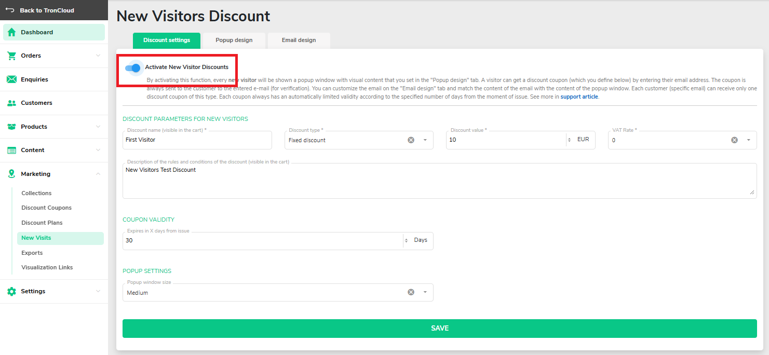Toggle Activate New Visitor Discounts switch
Viewport: 769px width, 355px height.
coord(133,67)
